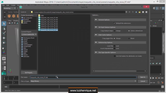This screenshot has height=93, width=166.
Task: Click the Set Project... button
Action: (29, 73)
